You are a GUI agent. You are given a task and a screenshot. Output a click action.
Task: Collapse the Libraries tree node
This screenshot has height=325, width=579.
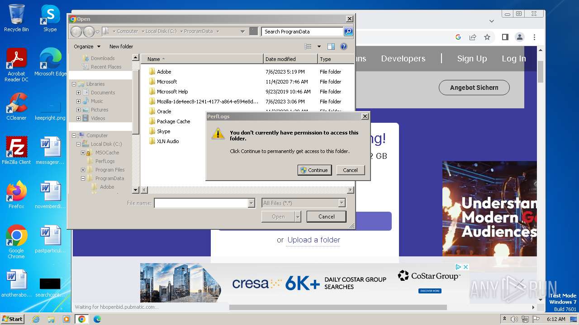pyautogui.click(x=74, y=84)
